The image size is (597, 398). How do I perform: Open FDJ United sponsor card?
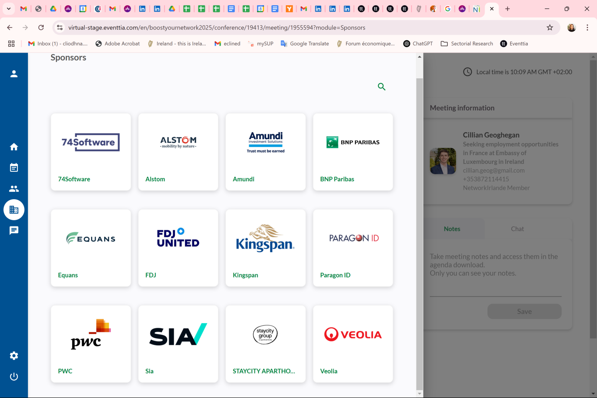[x=178, y=248]
